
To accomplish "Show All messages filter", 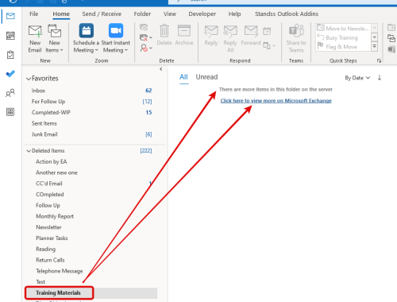I will coord(183,77).
